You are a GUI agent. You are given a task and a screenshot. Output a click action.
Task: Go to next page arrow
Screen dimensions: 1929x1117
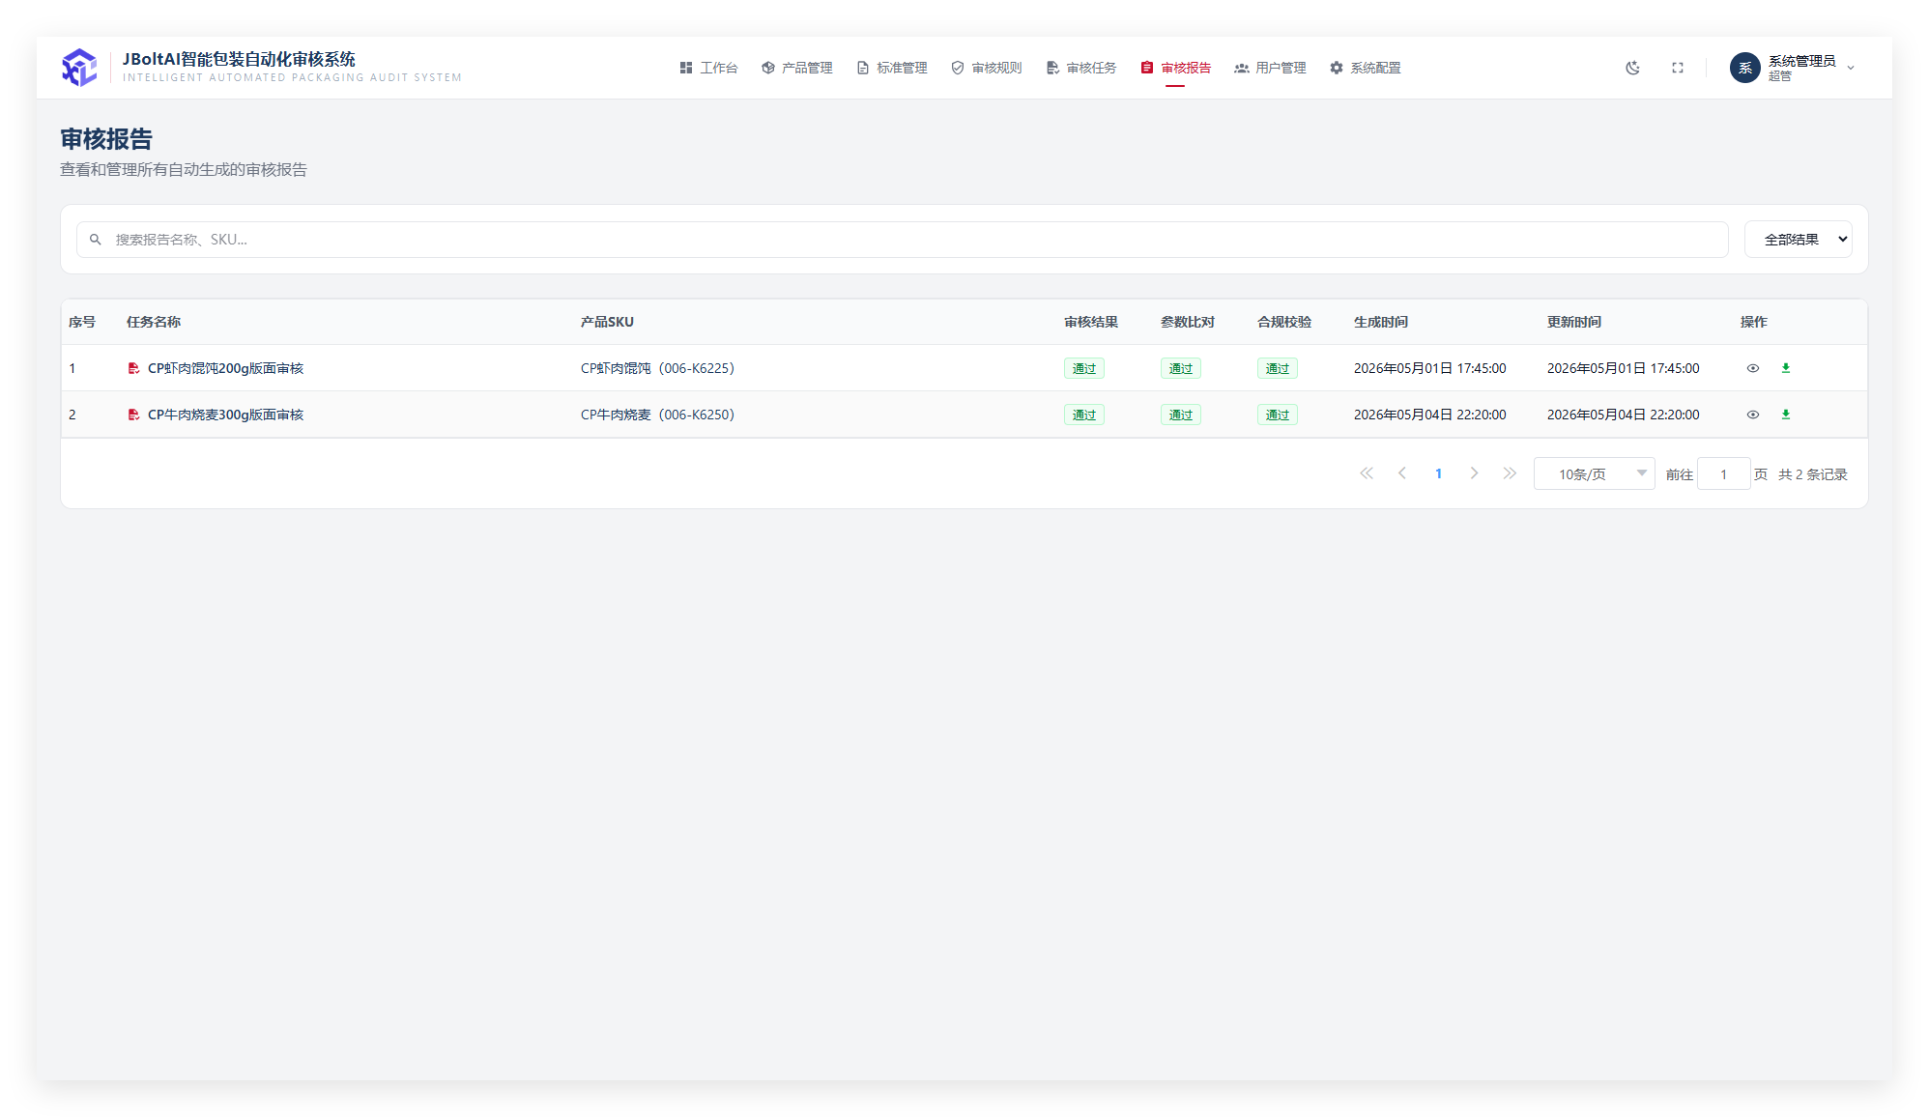pos(1474,473)
